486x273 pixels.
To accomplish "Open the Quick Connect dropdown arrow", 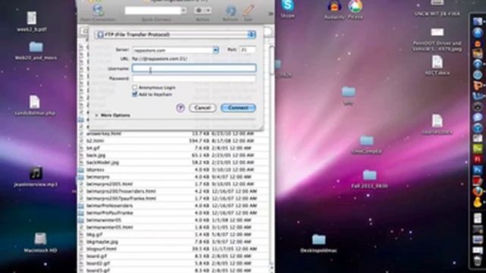I will pos(184,11).
